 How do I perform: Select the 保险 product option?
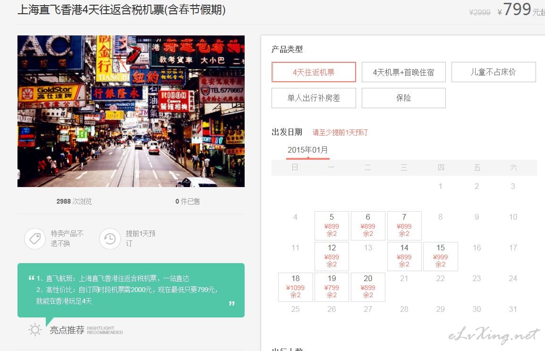[x=403, y=98]
